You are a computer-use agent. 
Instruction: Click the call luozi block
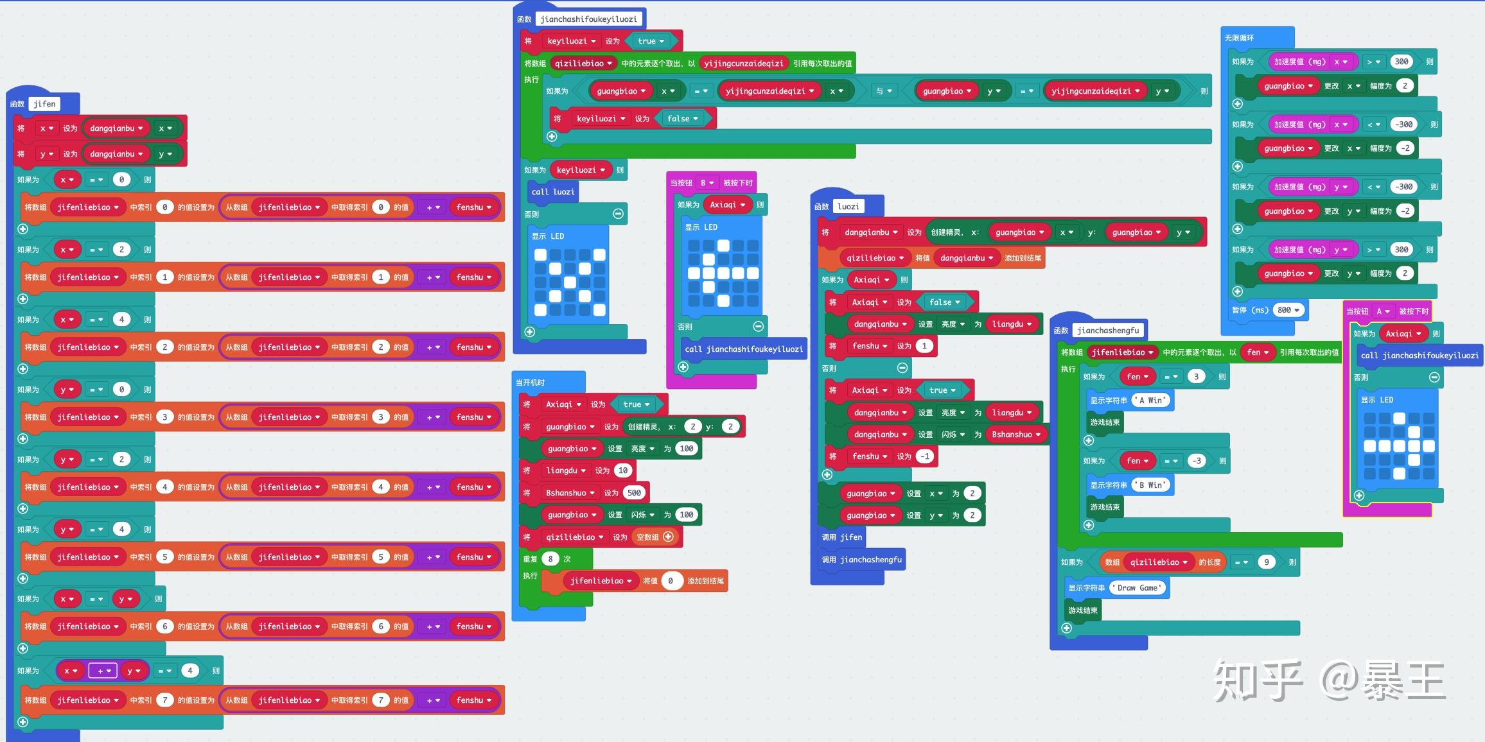point(552,192)
